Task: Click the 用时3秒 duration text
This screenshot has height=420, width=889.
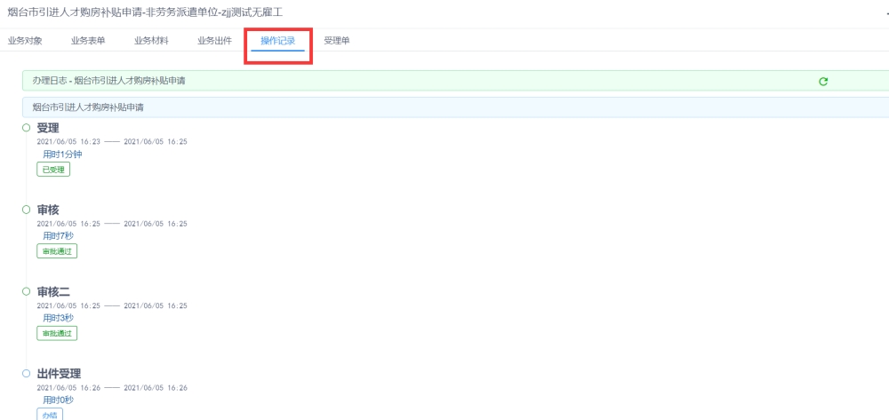Action: click(x=59, y=318)
